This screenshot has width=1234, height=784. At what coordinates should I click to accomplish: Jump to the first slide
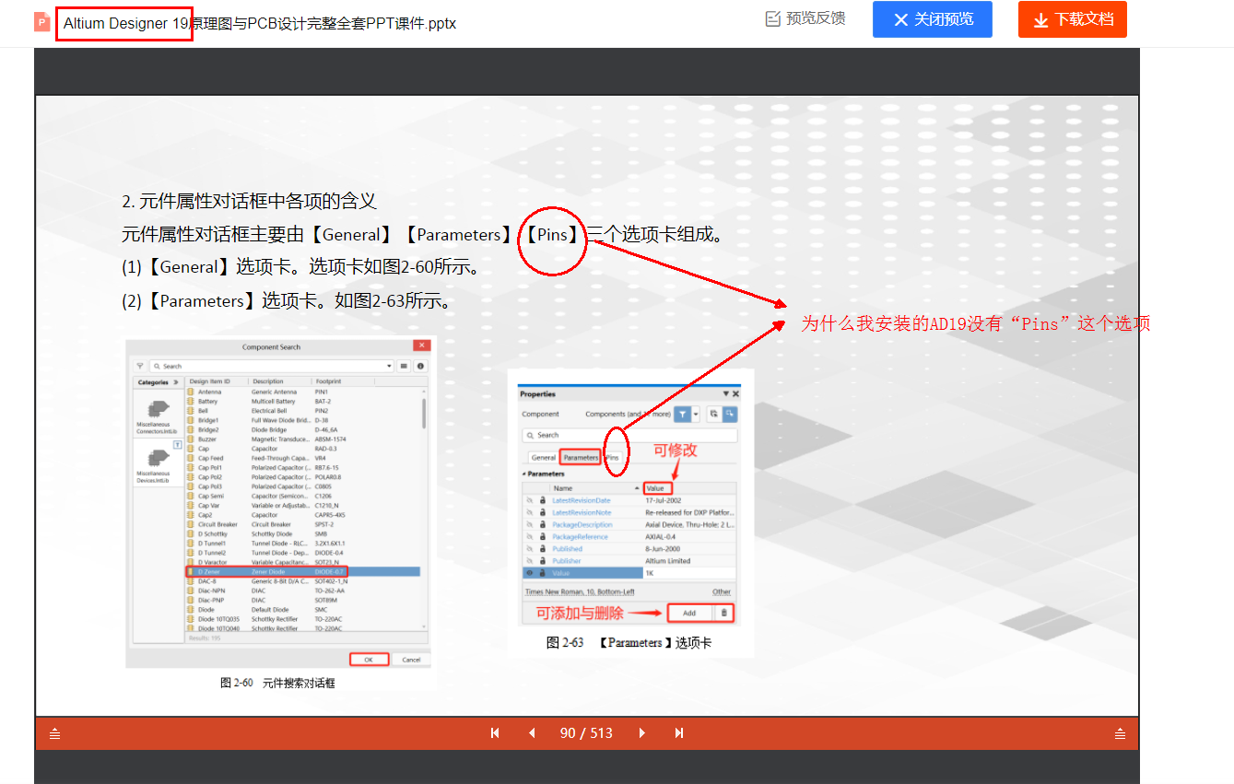[x=495, y=733]
